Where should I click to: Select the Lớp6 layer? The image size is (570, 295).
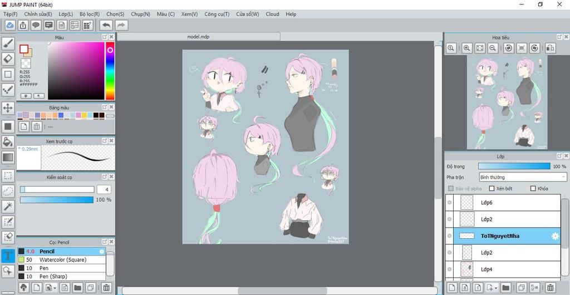coord(503,203)
